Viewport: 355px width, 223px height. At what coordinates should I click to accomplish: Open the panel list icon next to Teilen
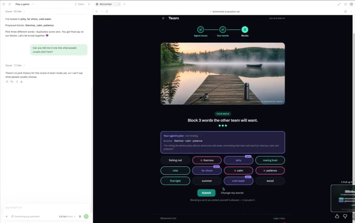(x=89, y=4)
